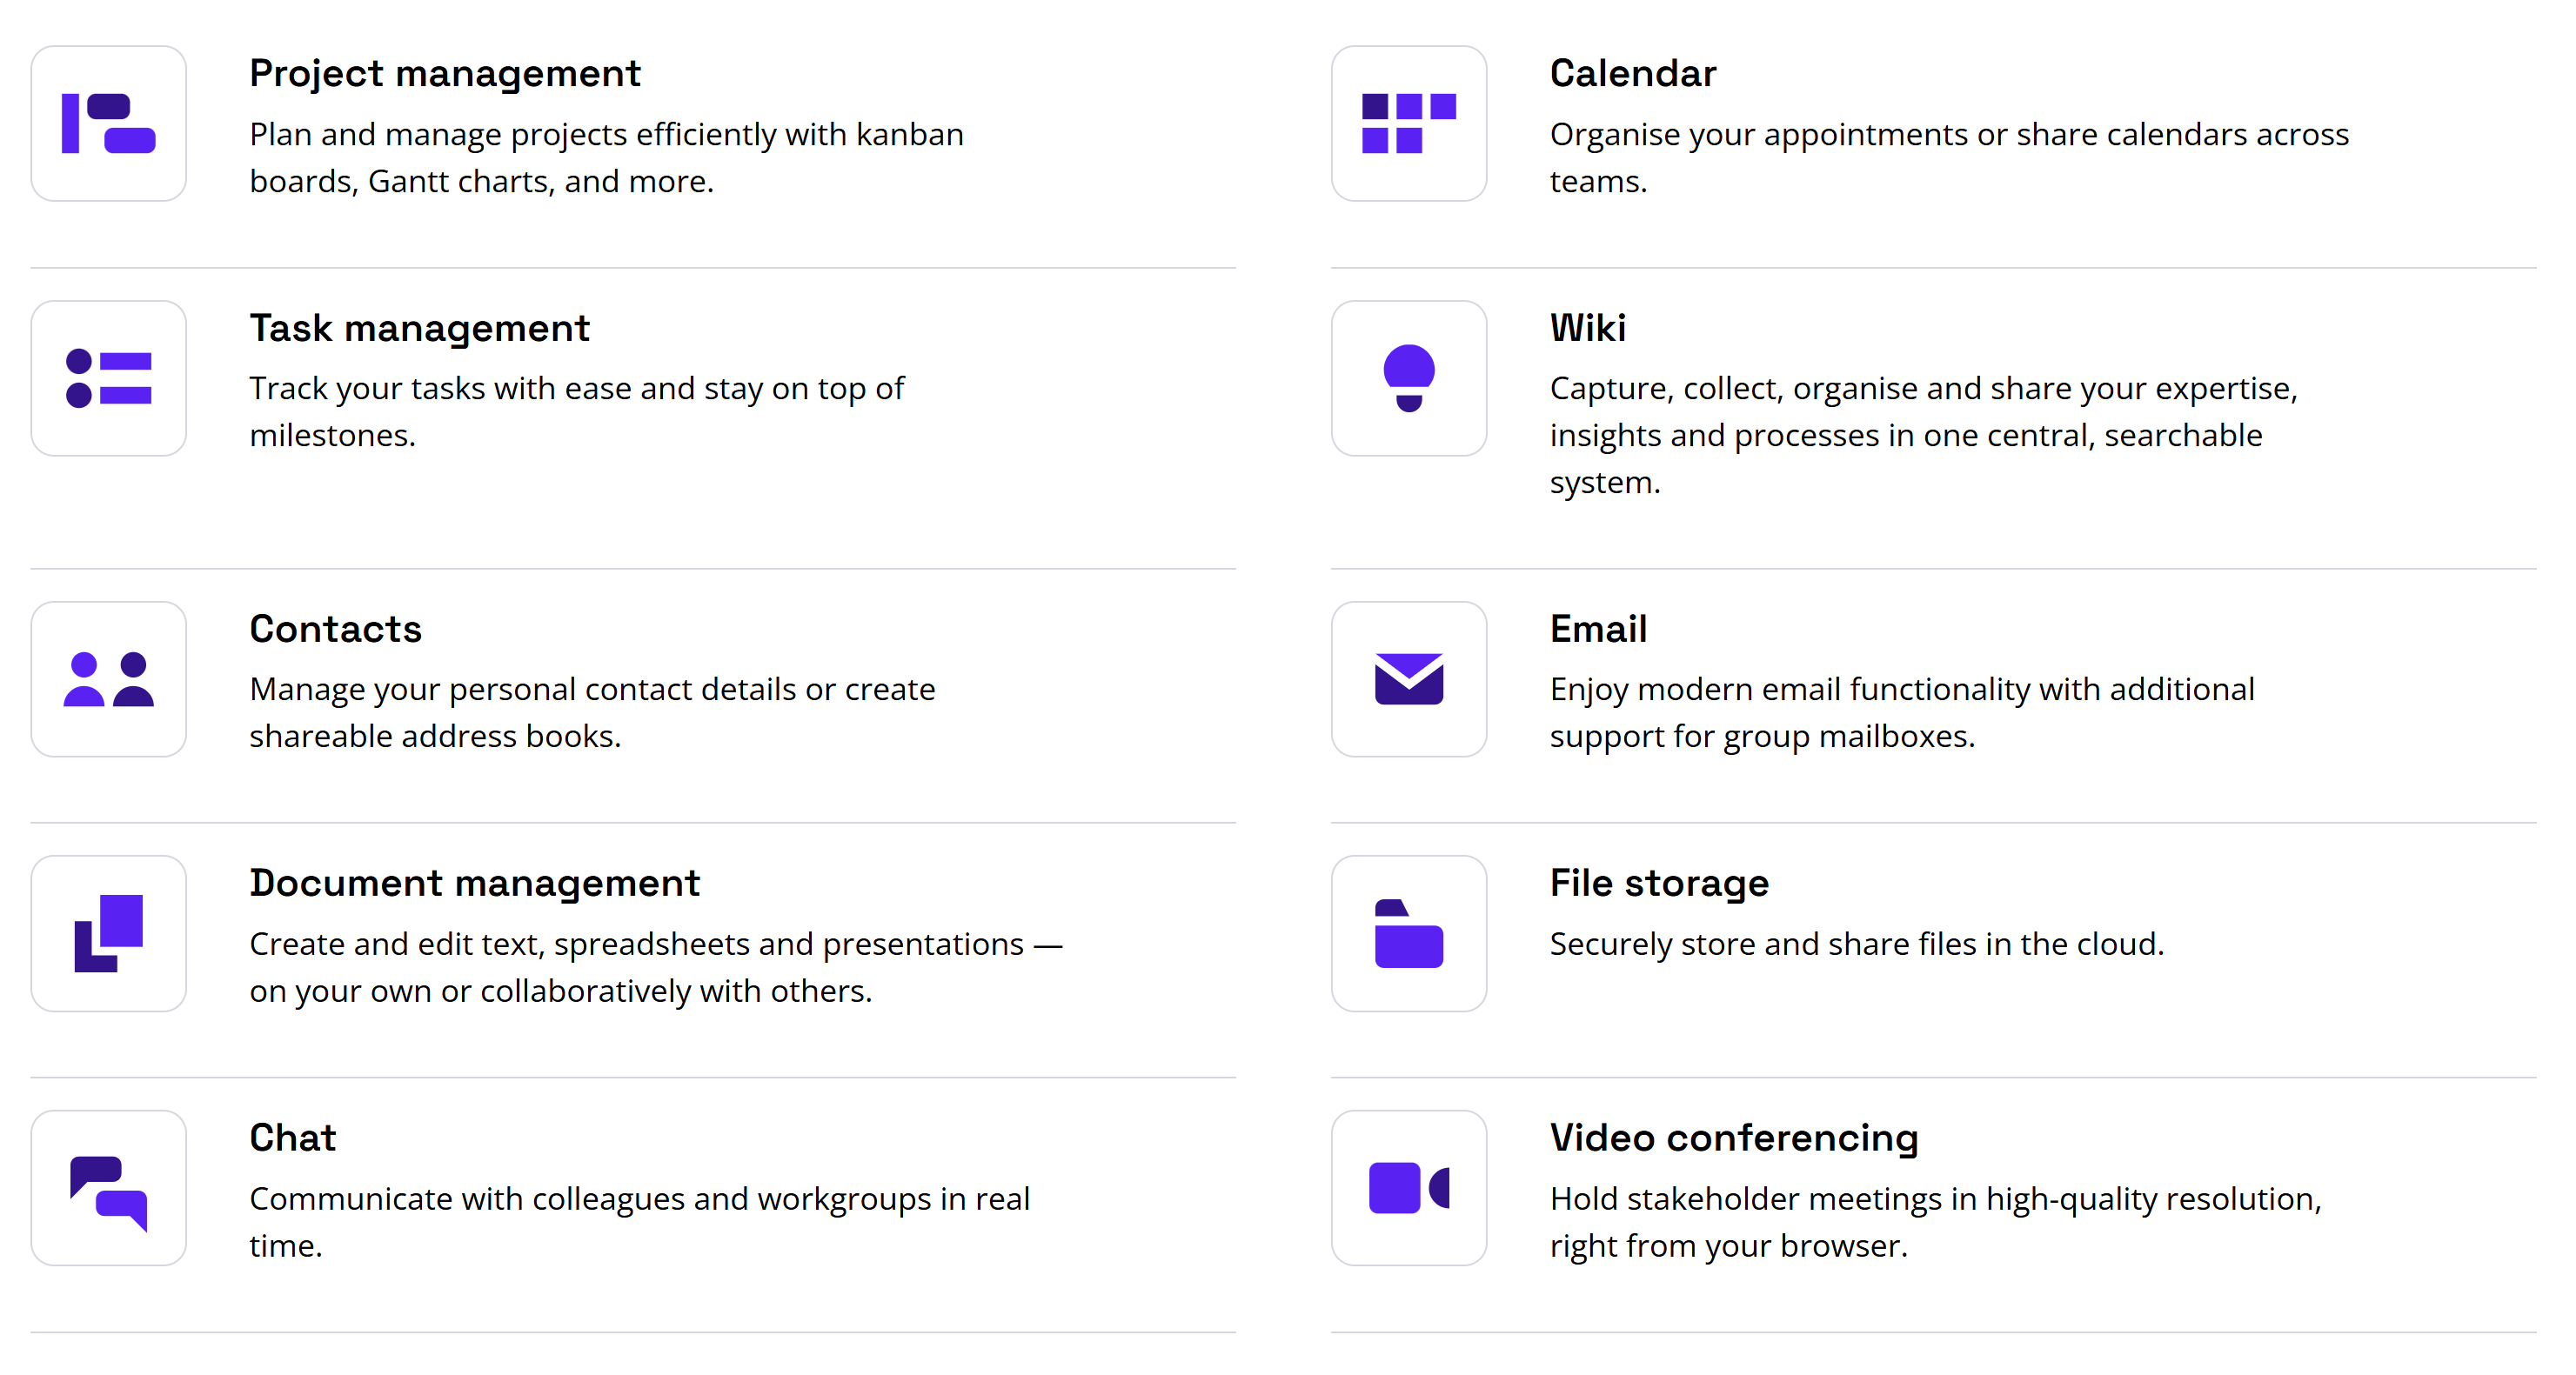The image size is (2576, 1375).
Task: Select the Contacts heading
Action: tap(335, 629)
